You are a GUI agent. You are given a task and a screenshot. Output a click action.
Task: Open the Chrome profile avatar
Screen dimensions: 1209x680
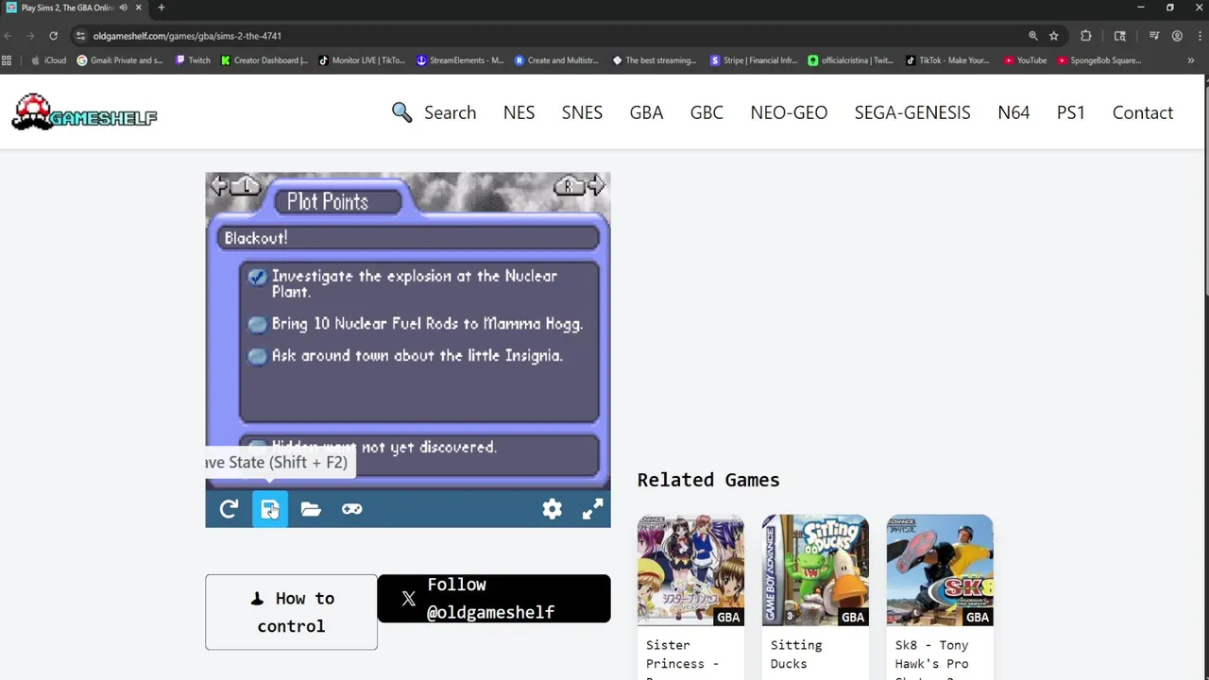(x=1177, y=36)
